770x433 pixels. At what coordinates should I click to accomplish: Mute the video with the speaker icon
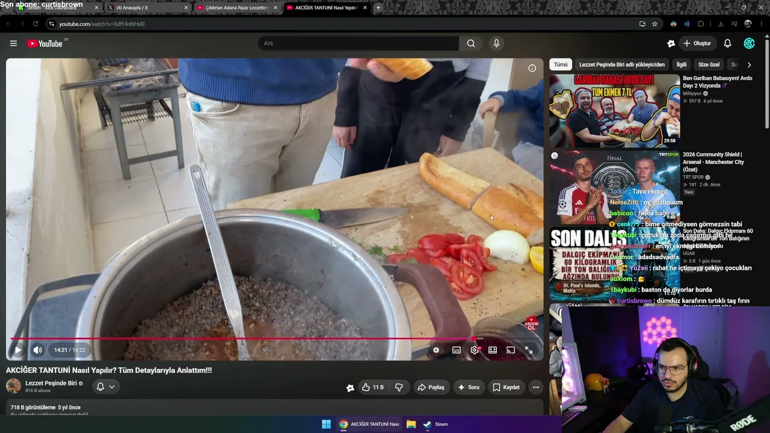(x=37, y=350)
